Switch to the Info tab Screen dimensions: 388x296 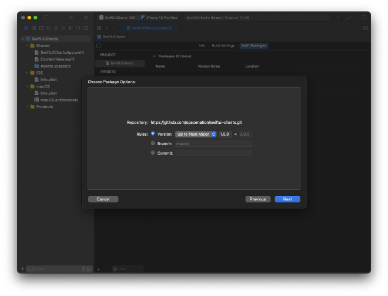(x=202, y=45)
